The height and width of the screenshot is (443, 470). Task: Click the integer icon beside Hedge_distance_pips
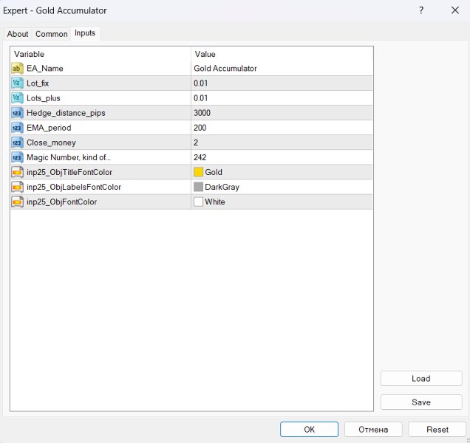[18, 113]
